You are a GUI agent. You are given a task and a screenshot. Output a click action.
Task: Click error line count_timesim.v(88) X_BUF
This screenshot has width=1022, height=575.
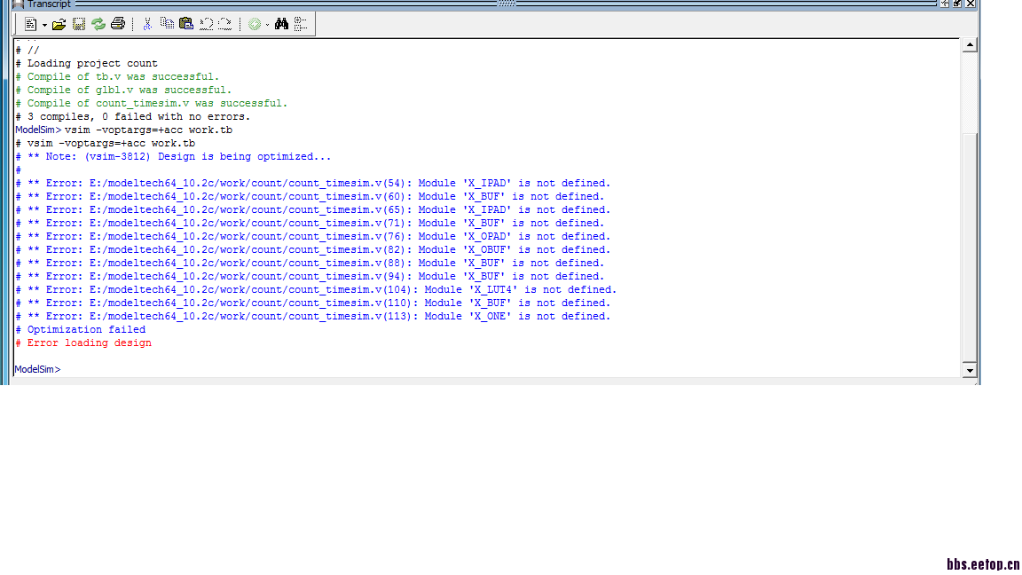point(311,263)
